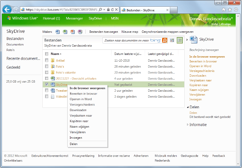Choose 'Versiegeschiedenis' in context menu
This screenshot has width=242, height=168.
82,105
